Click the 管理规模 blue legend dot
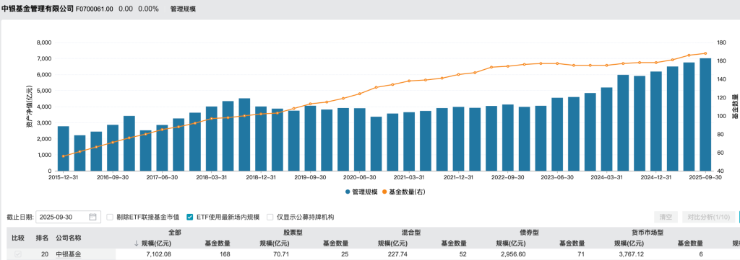The image size is (740, 260). (348, 192)
